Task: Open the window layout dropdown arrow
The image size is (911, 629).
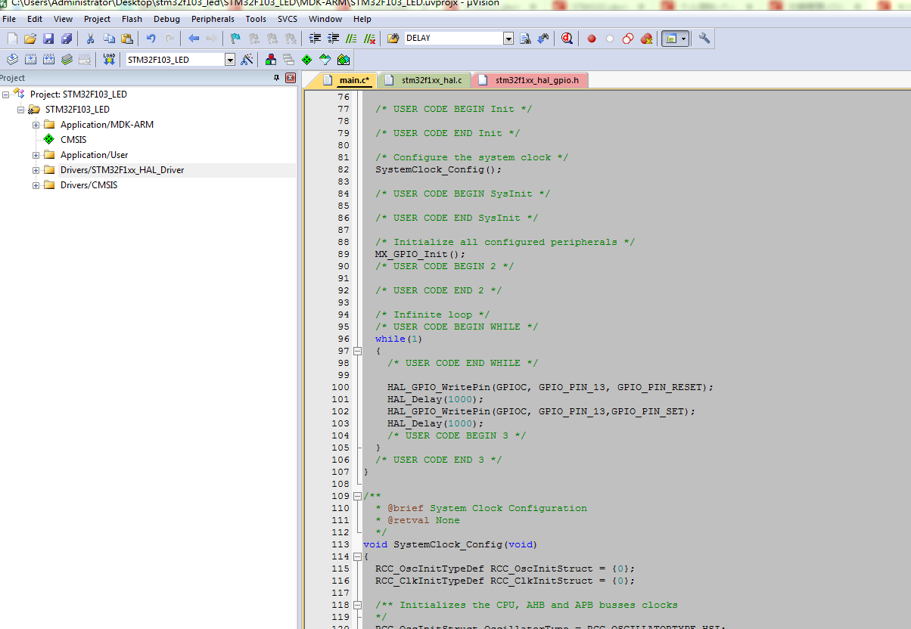Action: (x=684, y=39)
